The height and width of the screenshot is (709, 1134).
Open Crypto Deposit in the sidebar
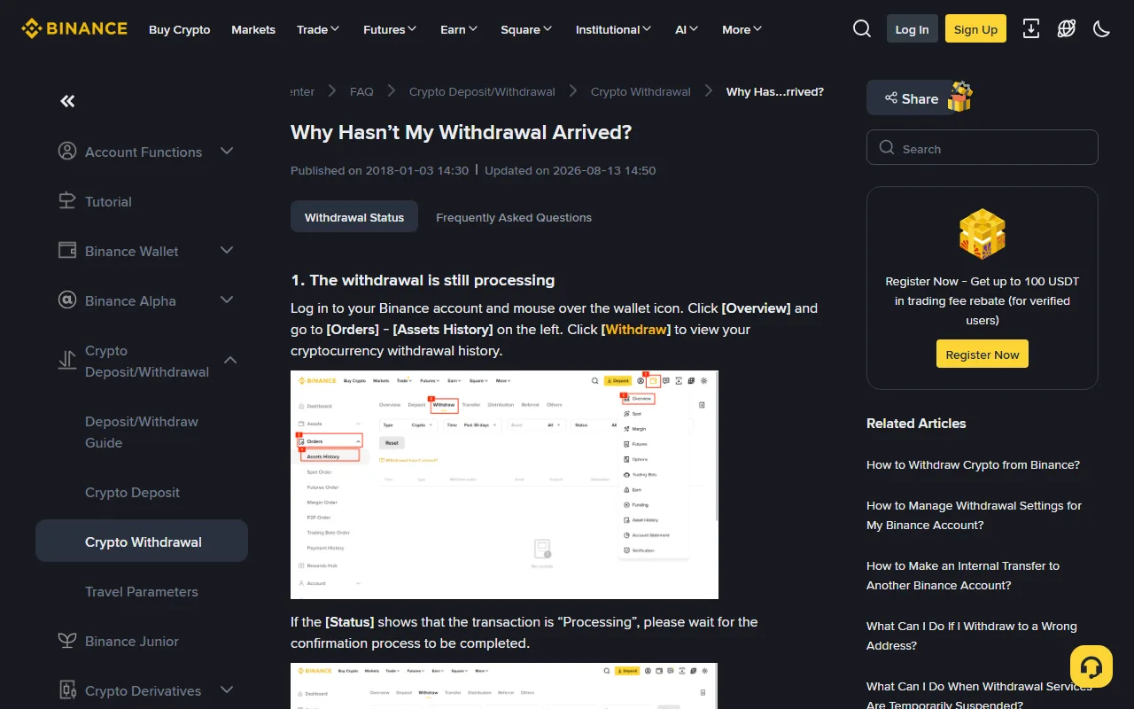tap(132, 492)
